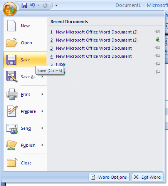
Task: Select the Prepare menu label
Action: point(28,111)
